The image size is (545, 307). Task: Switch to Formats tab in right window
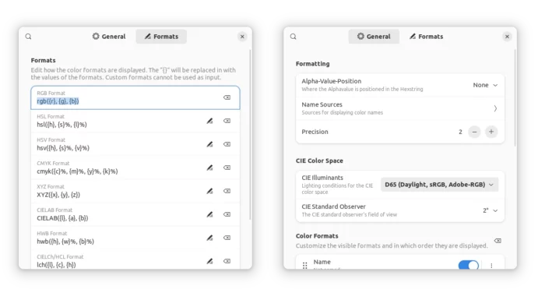click(x=426, y=37)
